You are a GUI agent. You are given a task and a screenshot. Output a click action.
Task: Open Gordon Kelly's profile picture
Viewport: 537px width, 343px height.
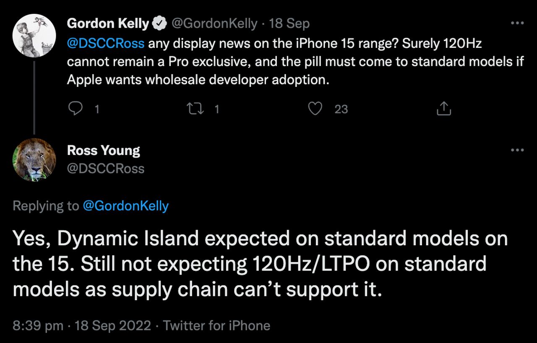point(34,35)
